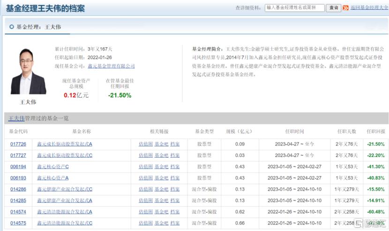Click the manager photo of 王夫伟
This screenshot has height=231, width=389.
[x=28, y=71]
